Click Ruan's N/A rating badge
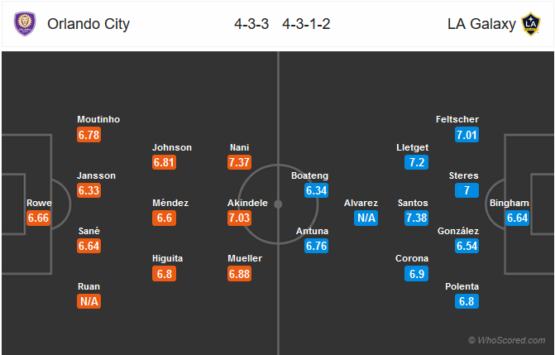The image size is (555, 355). [x=89, y=301]
